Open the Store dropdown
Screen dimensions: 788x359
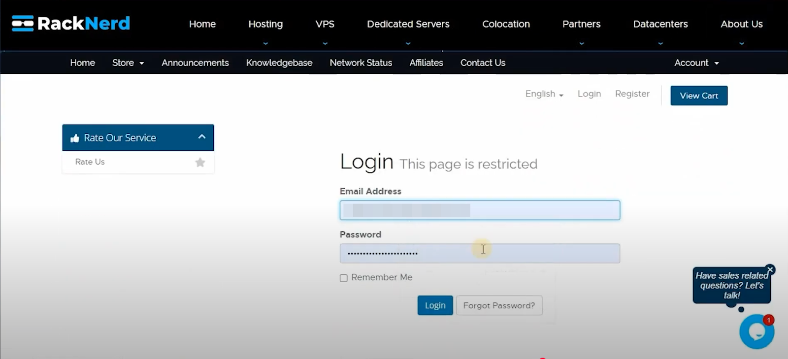pyautogui.click(x=128, y=63)
